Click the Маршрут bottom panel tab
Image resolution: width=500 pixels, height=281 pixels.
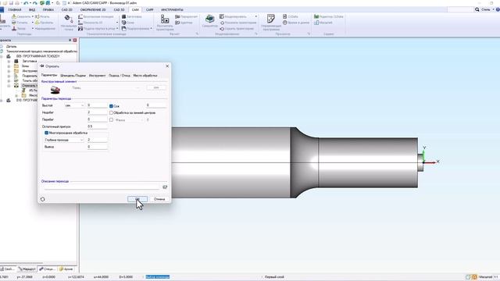tap(27, 269)
